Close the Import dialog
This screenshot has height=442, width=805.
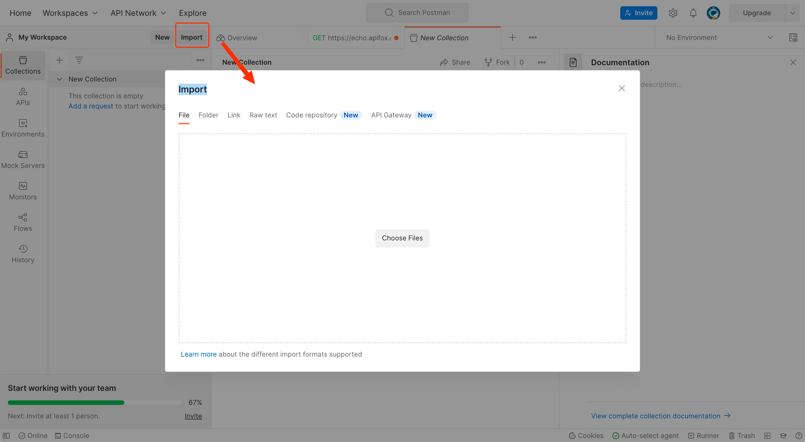tap(622, 88)
